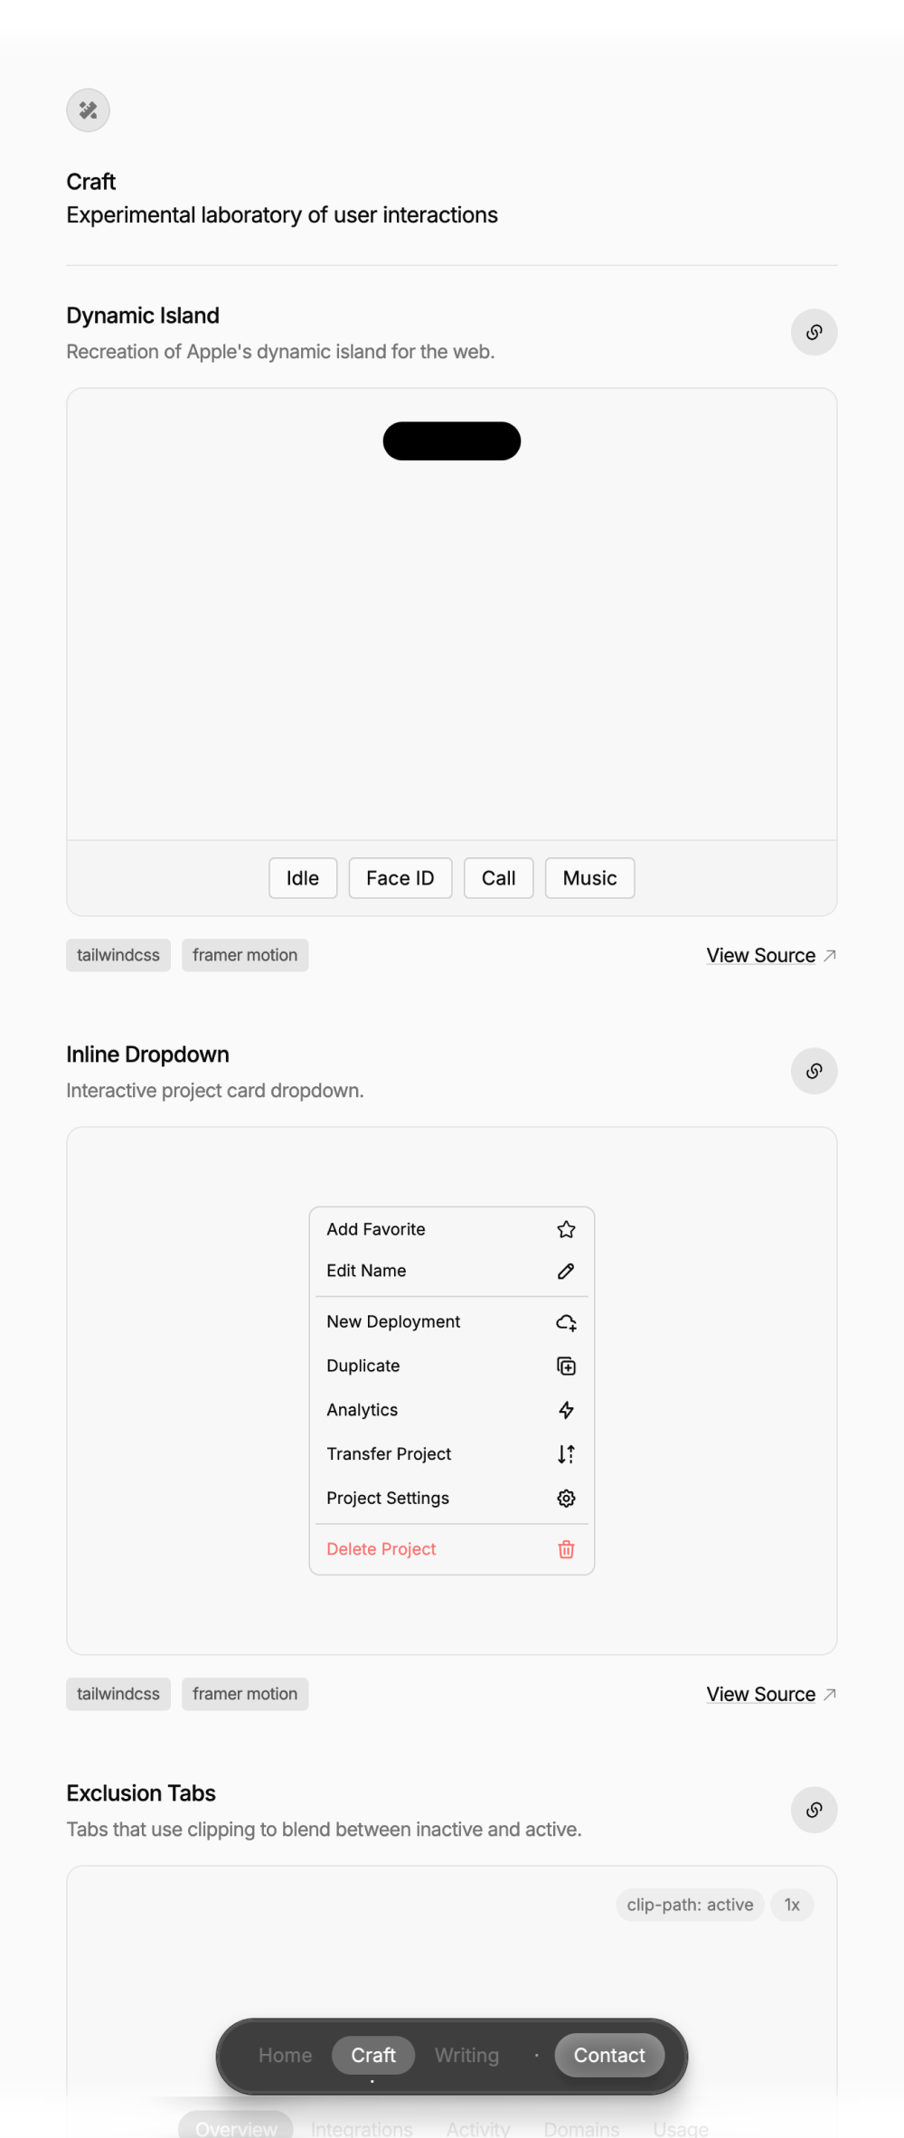The width and height of the screenshot is (904, 2138).
Task: Click the Contact button
Action: (x=609, y=2056)
